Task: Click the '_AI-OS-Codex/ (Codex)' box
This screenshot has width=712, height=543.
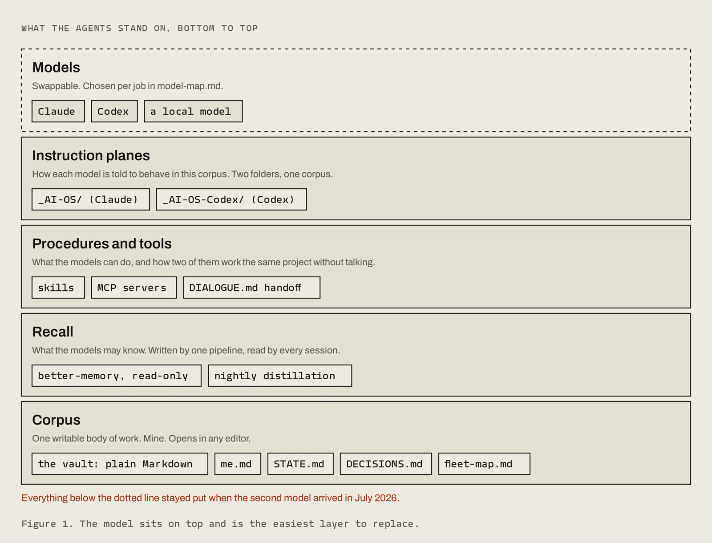Action: click(x=231, y=199)
